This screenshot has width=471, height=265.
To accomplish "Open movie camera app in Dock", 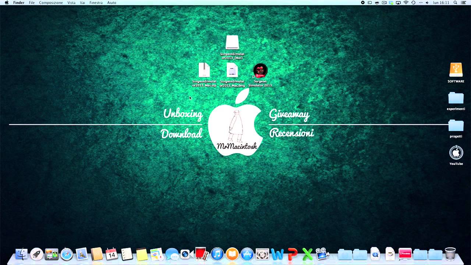I will 322,254.
